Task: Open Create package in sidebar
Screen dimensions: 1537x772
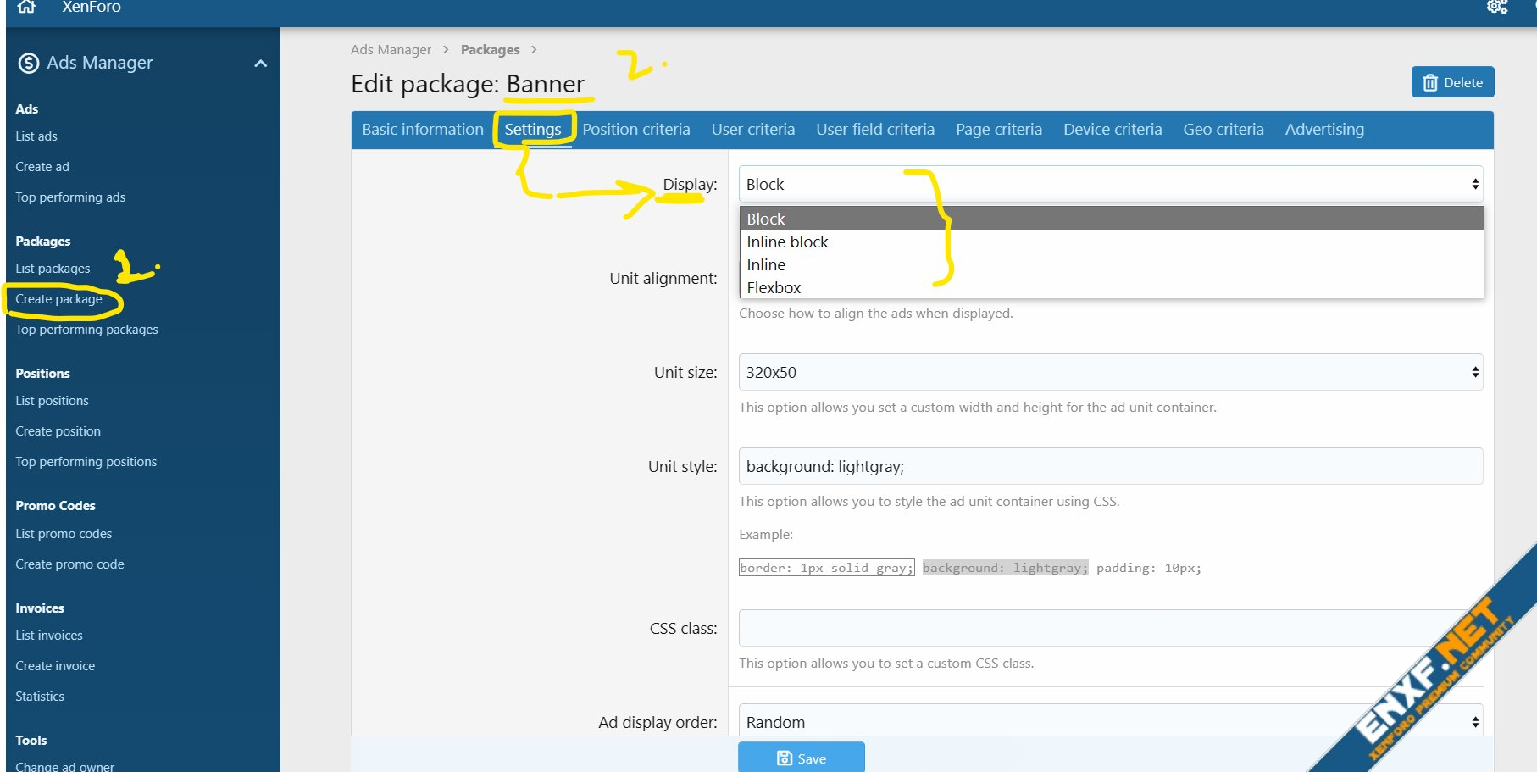Action: [58, 299]
